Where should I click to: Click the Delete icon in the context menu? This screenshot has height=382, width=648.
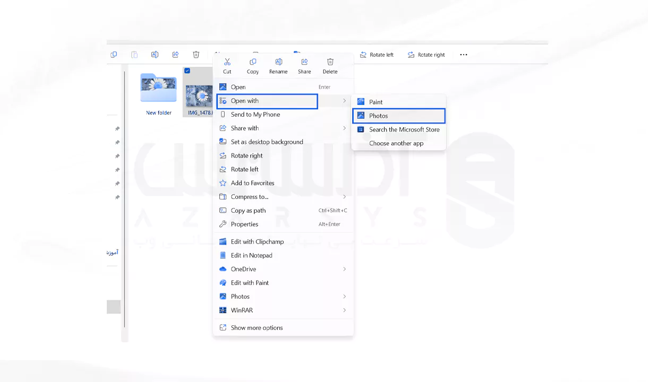click(330, 62)
